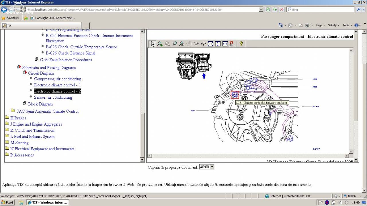367x206 pixels.
Task: Open B-026 Check: Distance Signal link
Action: 71,53
